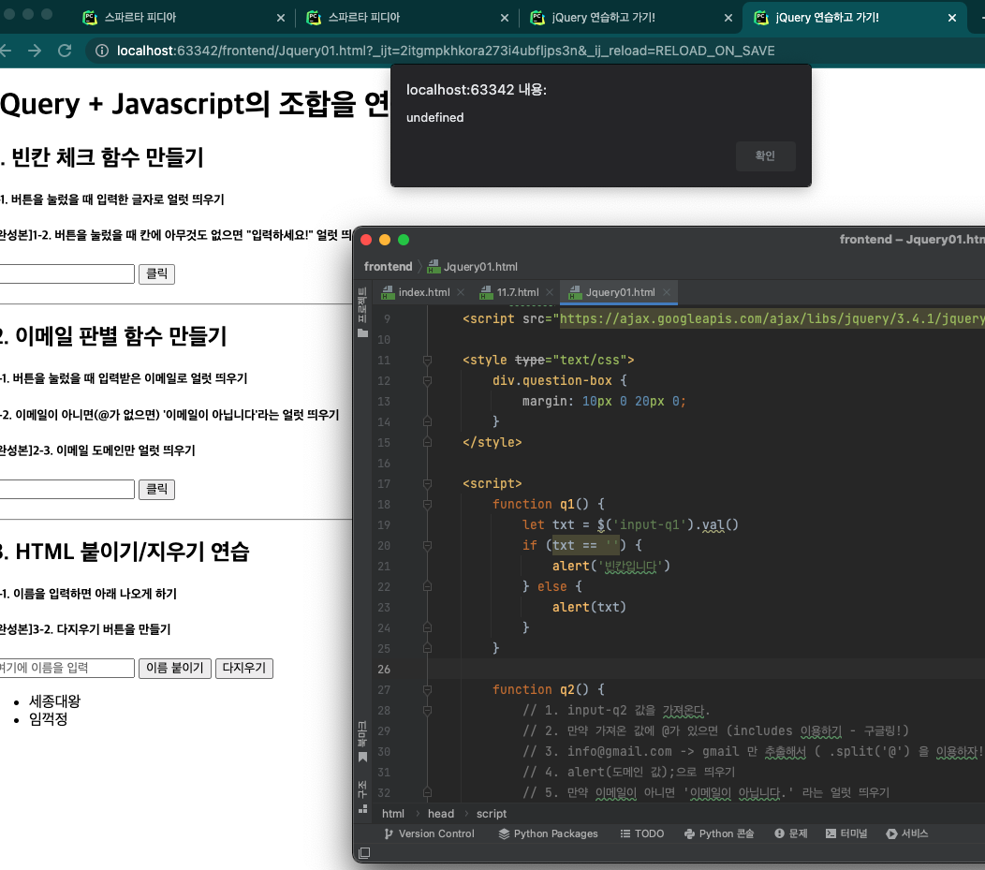Click the html breadcrumb below the editor
This screenshot has width=985, height=870.
click(x=393, y=814)
